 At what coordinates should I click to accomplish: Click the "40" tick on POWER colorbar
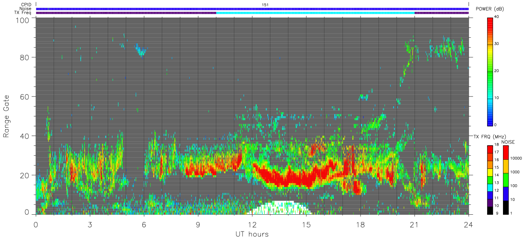(497, 17)
